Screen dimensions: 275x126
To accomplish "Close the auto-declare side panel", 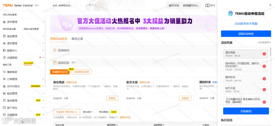I will click(x=270, y=5).
